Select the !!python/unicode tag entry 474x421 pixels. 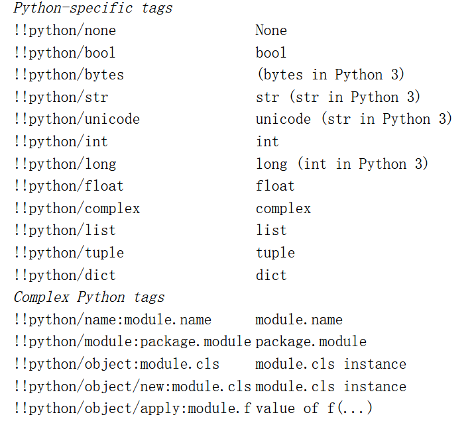77,120
